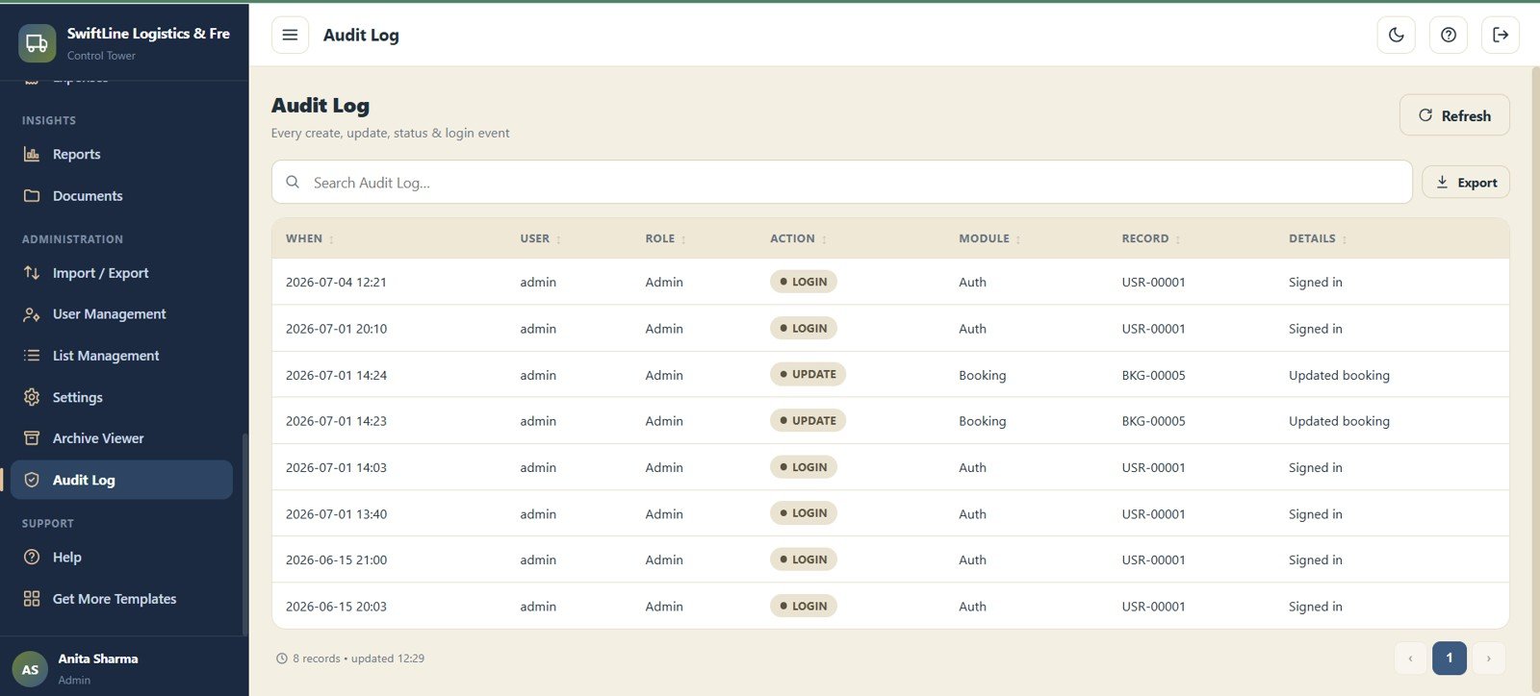
Task: Focus the Search Audit Log field
Action: tap(841, 182)
